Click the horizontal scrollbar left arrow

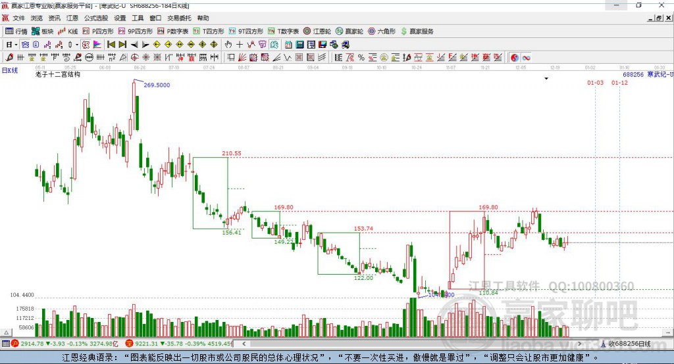coord(244,344)
